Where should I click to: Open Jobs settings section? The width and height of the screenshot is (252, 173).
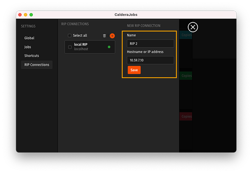tap(28, 47)
